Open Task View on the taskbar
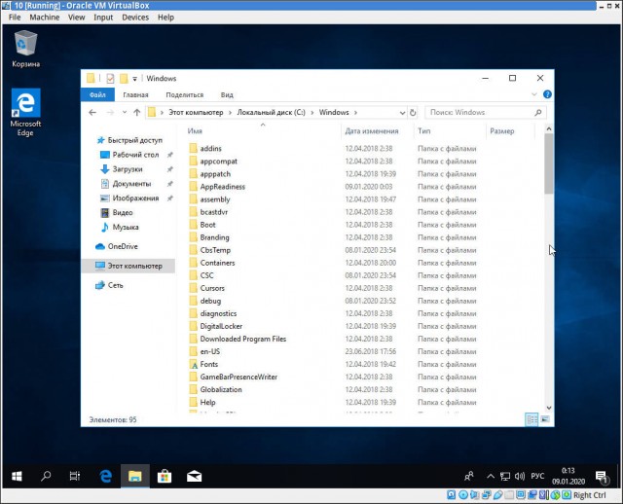Screen dimensions: 623x504 75,476
